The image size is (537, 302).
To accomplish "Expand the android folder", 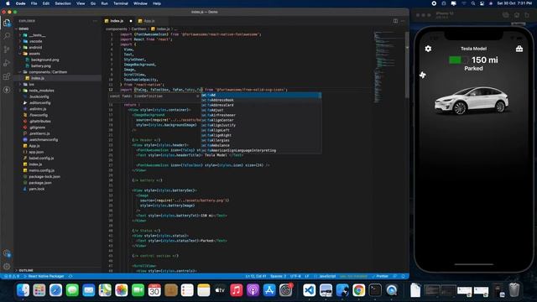I will click(58, 47).
